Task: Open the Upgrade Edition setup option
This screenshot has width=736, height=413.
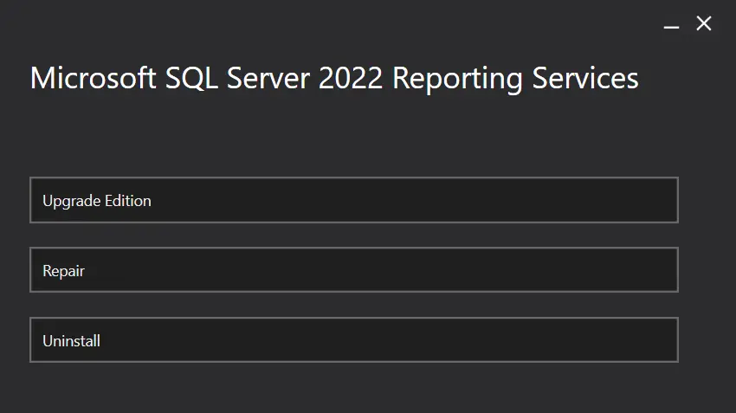Action: (x=354, y=200)
